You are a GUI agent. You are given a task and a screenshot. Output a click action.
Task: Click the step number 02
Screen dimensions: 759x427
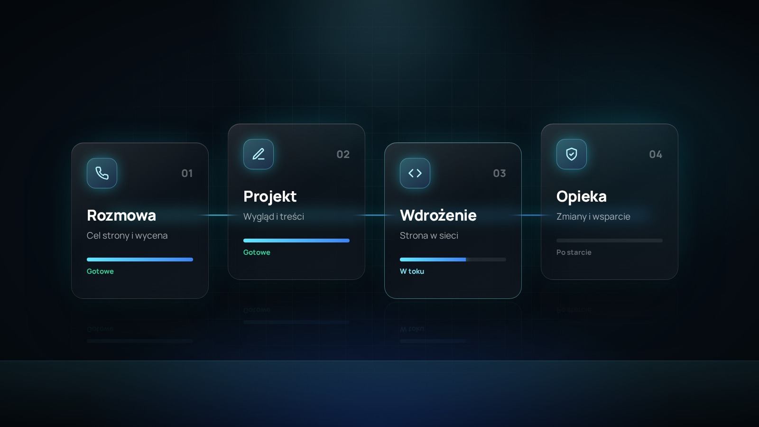(343, 154)
